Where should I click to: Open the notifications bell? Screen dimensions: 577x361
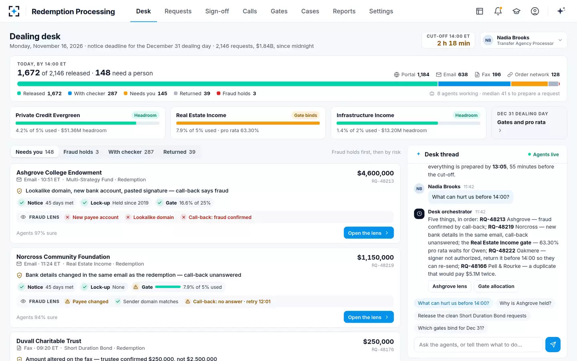498,11
